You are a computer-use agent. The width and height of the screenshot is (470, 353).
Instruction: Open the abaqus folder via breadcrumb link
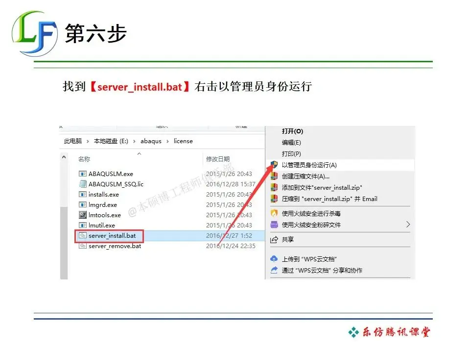click(151, 141)
